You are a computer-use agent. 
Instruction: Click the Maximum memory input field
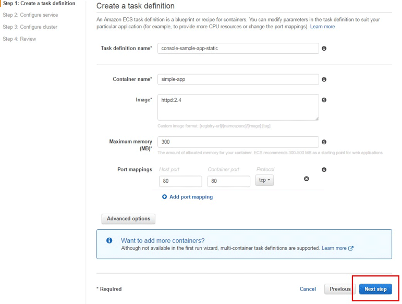[x=238, y=142]
